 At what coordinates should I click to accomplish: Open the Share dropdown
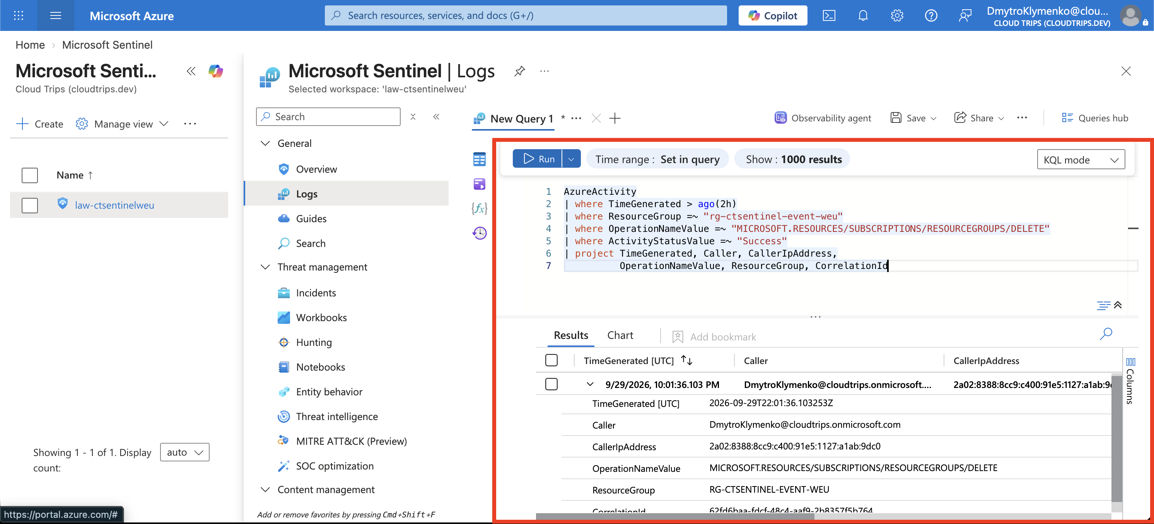[x=979, y=118]
